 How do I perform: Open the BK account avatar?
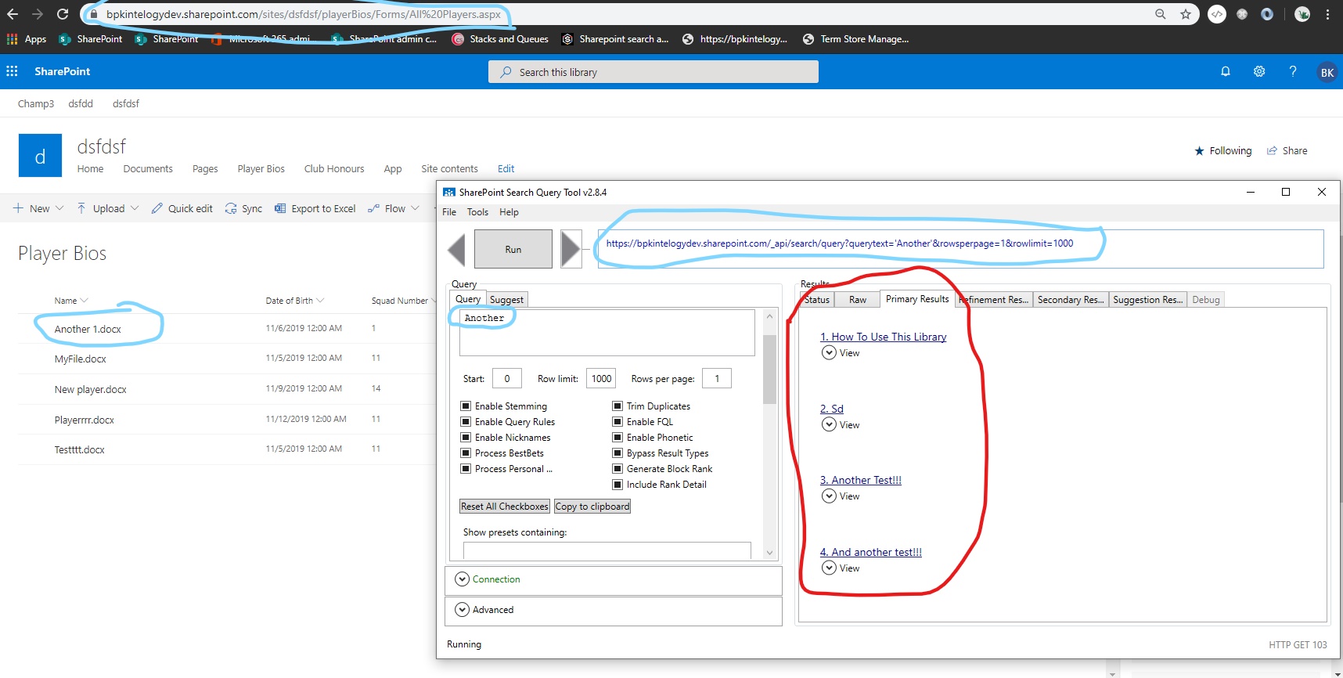coord(1327,72)
